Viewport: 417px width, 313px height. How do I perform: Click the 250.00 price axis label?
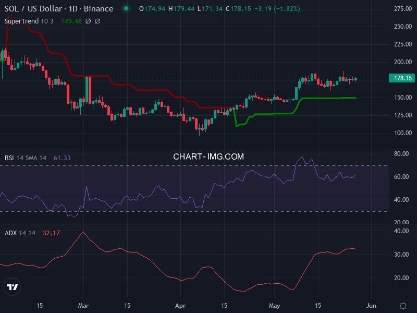pos(403,27)
